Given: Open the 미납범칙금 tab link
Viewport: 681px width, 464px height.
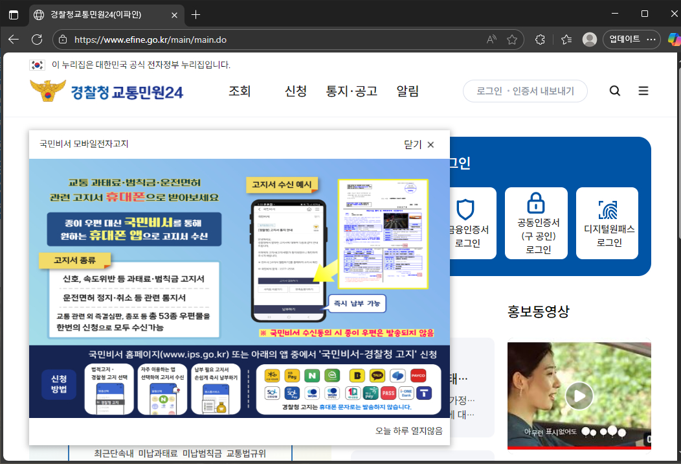Looking at the screenshot, I should pyautogui.click(x=202, y=454).
